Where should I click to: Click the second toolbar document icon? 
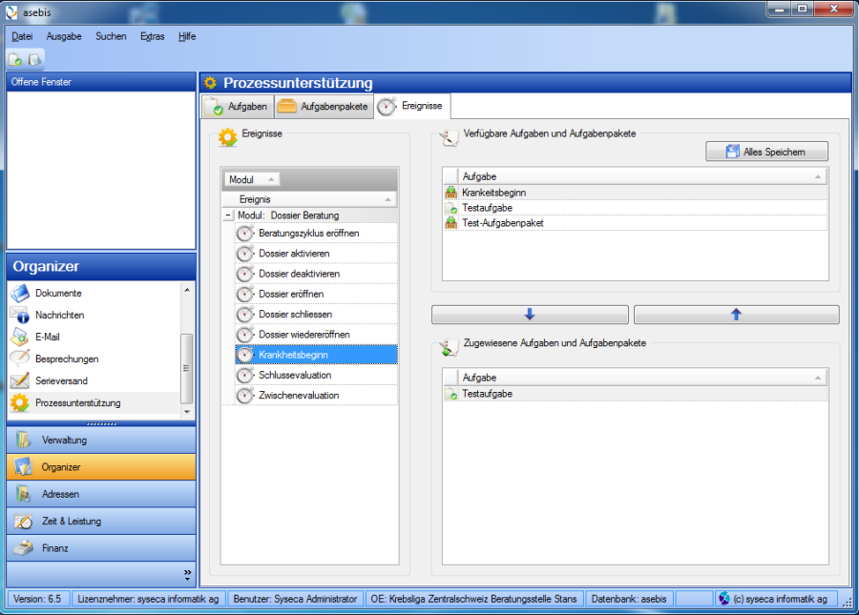coord(34,59)
